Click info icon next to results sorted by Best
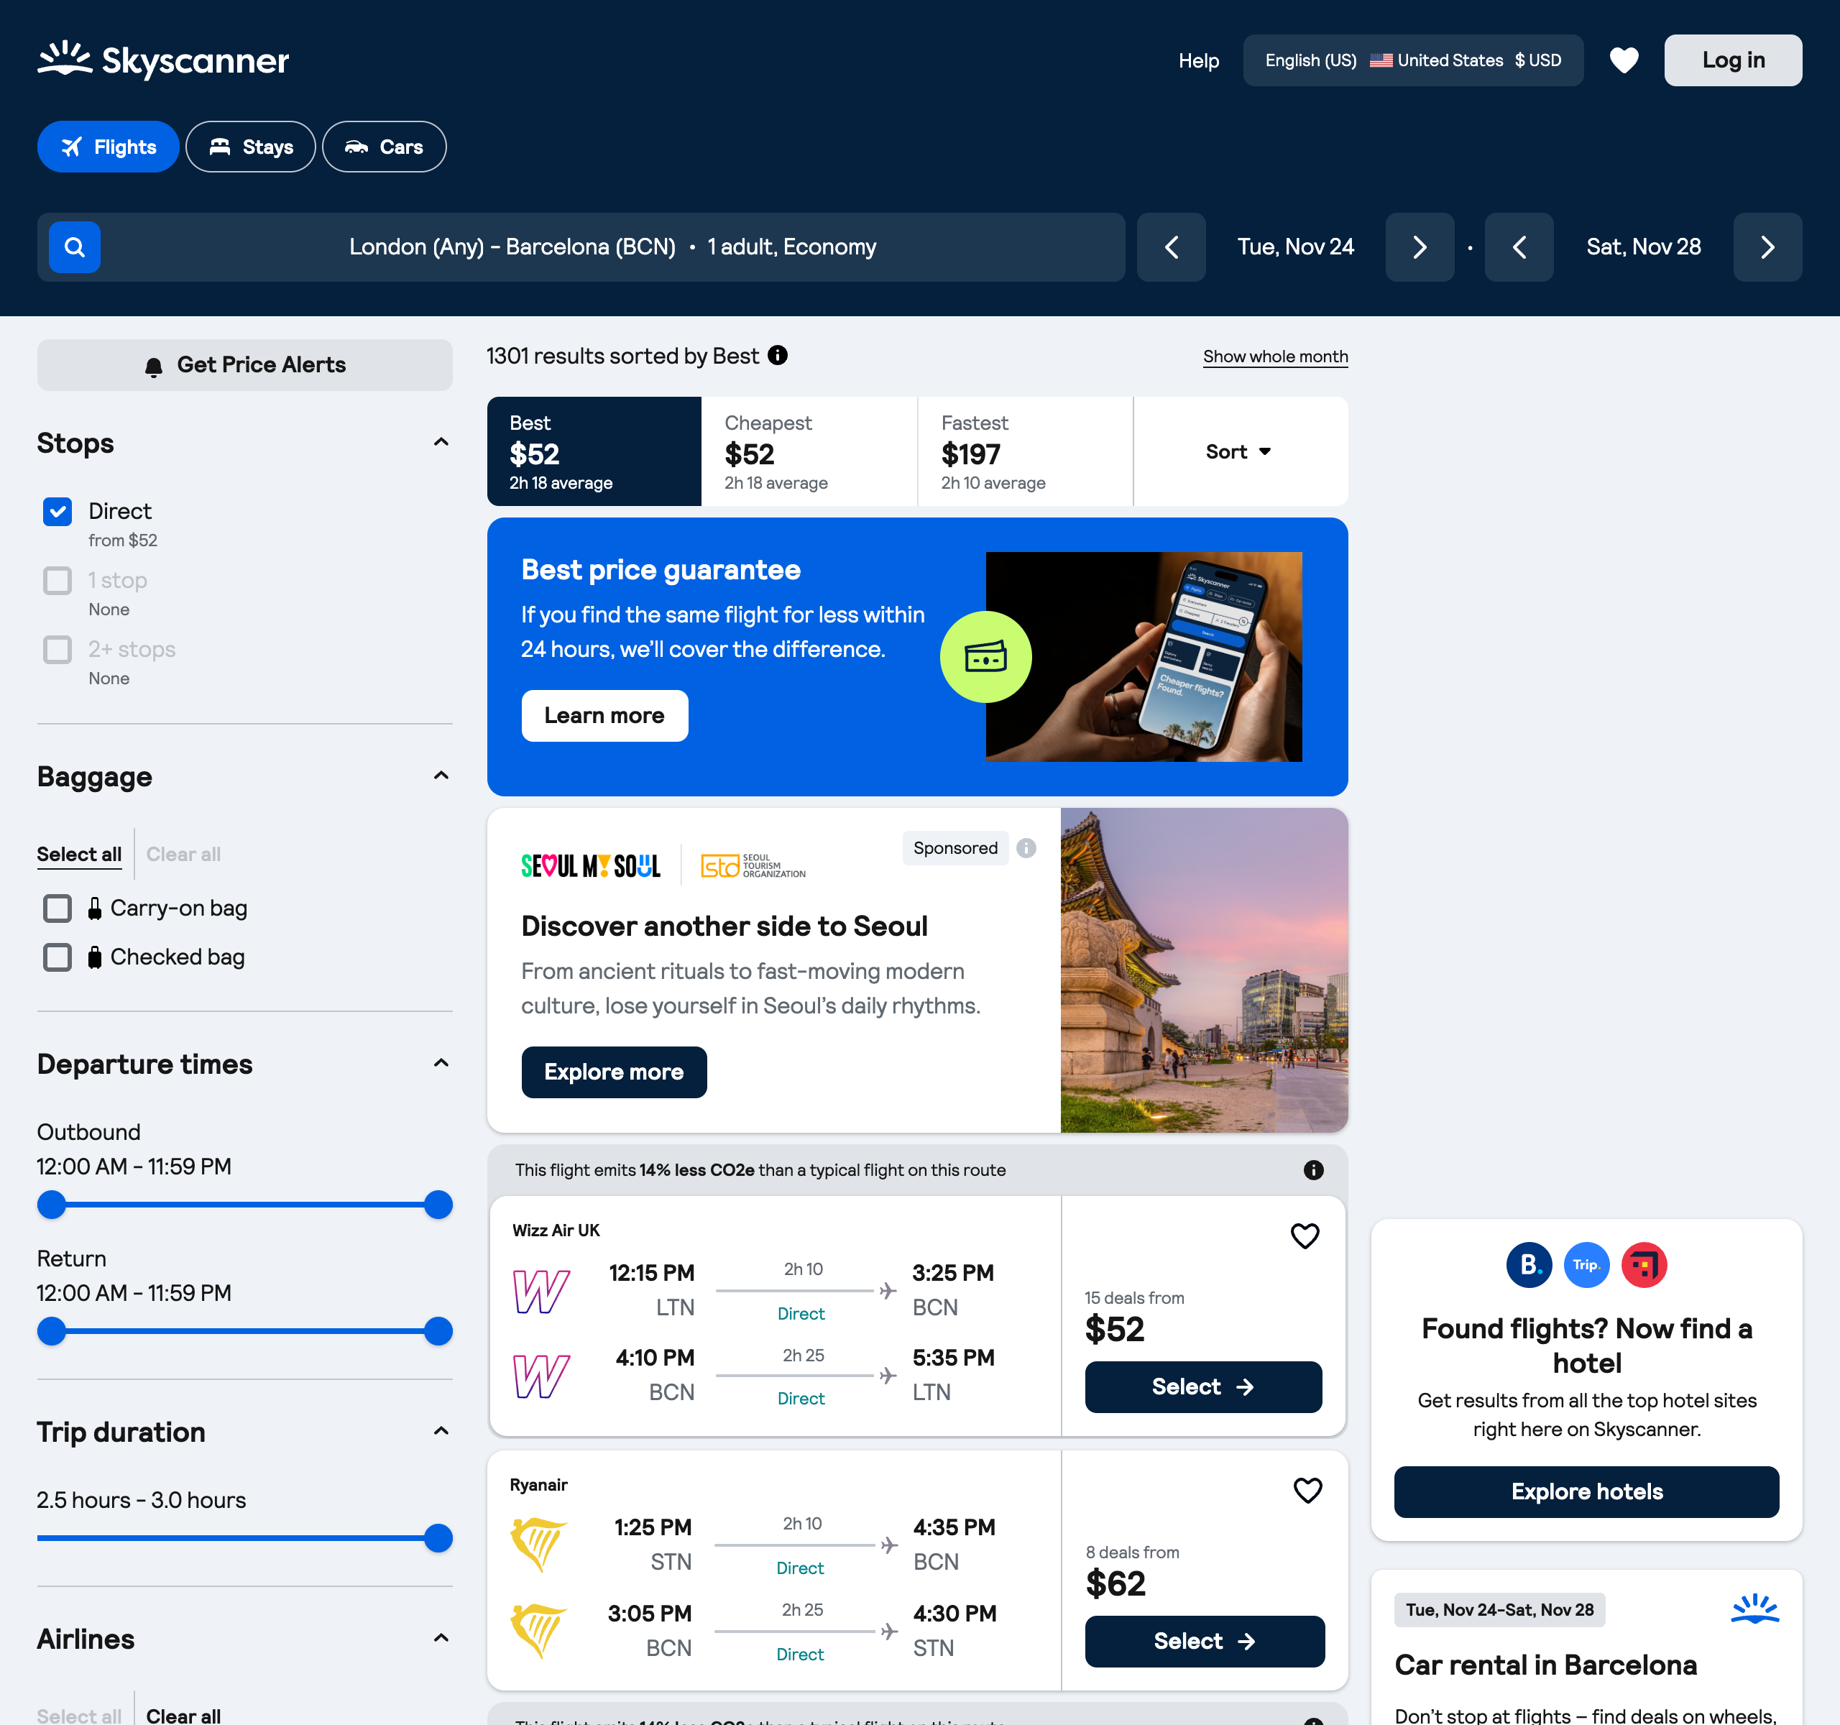Viewport: 1840px width, 1725px height. click(x=778, y=355)
